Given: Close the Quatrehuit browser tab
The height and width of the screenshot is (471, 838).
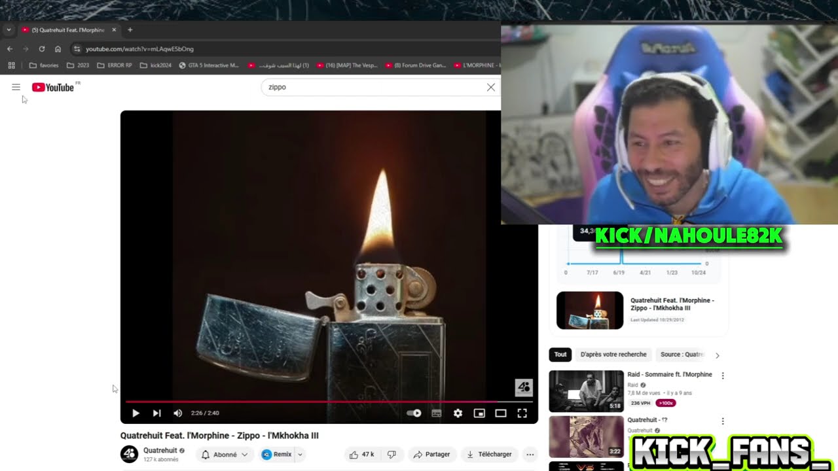Looking at the screenshot, I should [114, 30].
